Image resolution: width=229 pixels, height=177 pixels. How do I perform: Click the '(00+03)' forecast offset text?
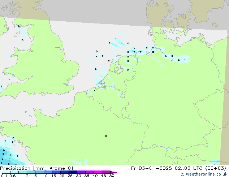(216, 168)
